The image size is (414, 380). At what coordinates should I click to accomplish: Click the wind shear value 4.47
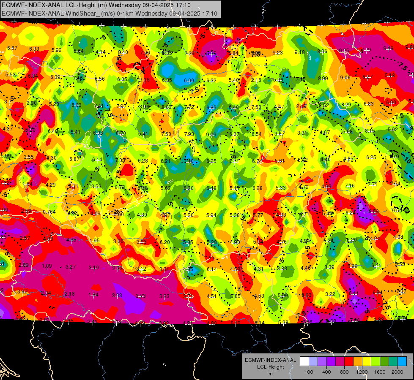tap(279, 107)
